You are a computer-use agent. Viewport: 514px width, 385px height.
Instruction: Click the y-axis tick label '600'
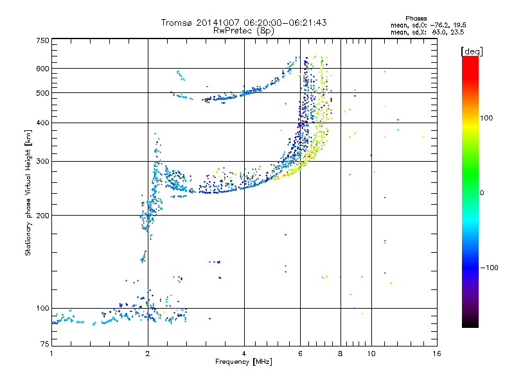pyautogui.click(x=42, y=69)
